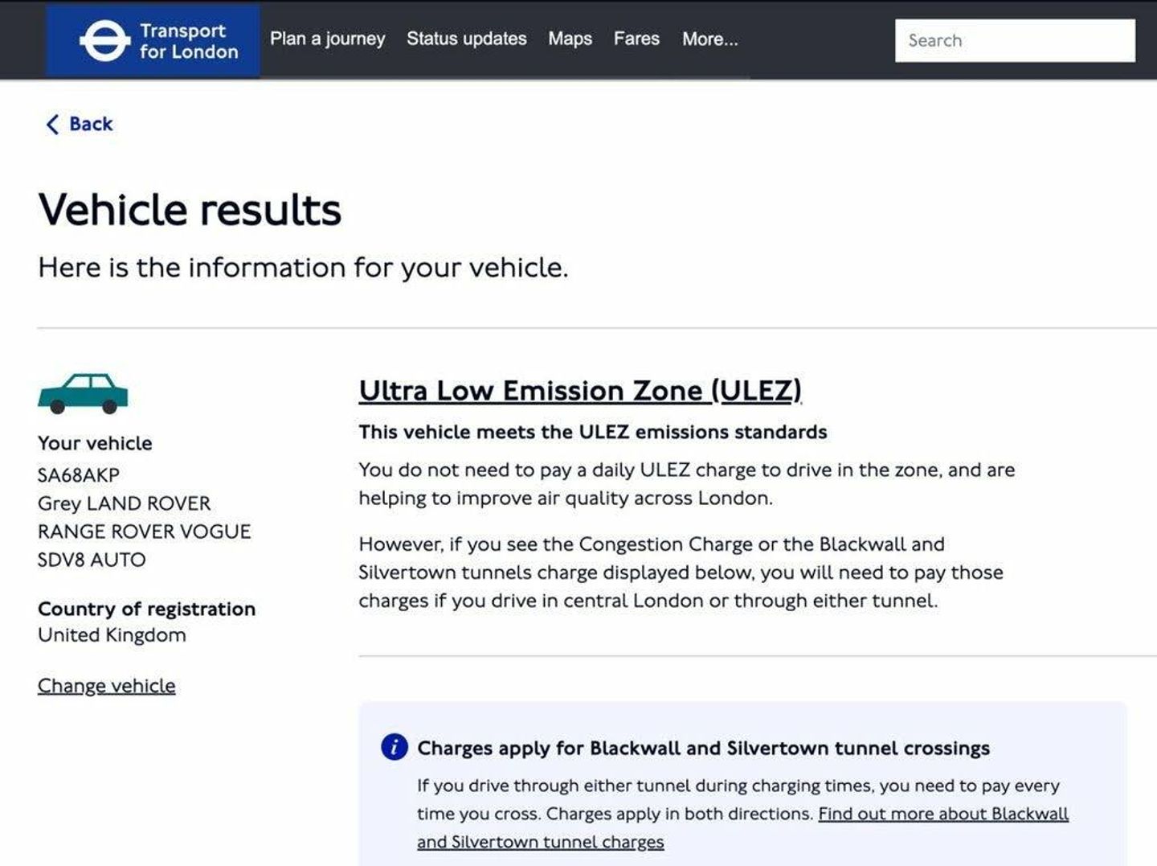Open the Plan a journey menu
The image size is (1157, 866).
(327, 39)
